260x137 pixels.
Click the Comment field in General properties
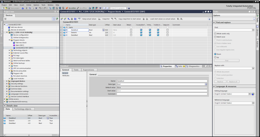[x=162, y=94]
